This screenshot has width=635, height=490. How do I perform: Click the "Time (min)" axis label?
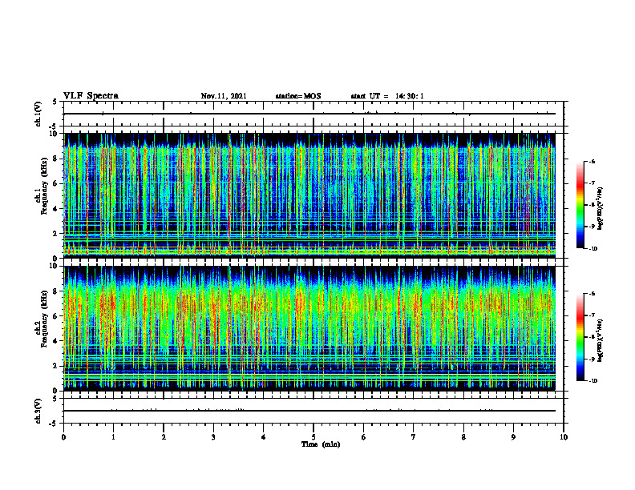tap(321, 444)
